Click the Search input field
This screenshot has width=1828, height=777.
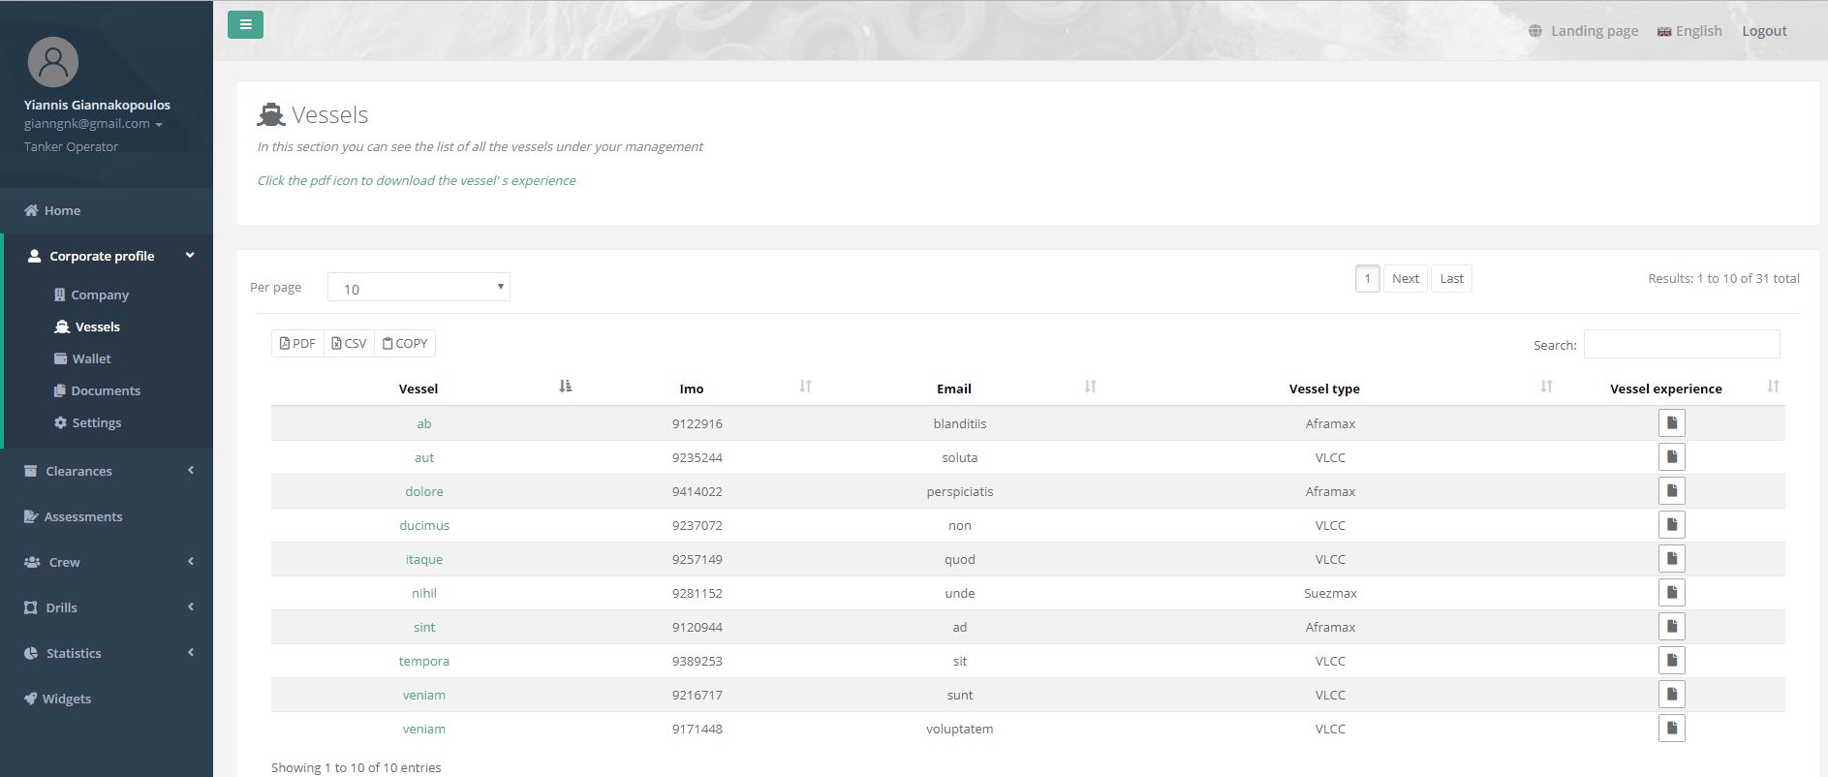pyautogui.click(x=1681, y=344)
